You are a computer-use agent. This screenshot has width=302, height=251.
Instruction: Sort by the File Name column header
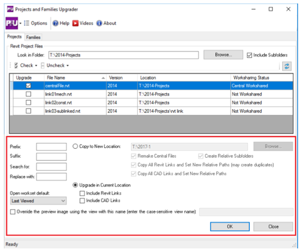coord(75,77)
